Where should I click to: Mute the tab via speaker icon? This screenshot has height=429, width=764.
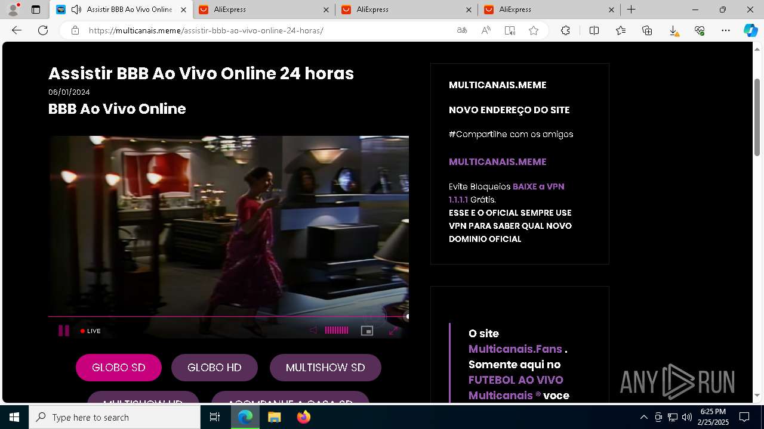pyautogui.click(x=76, y=10)
